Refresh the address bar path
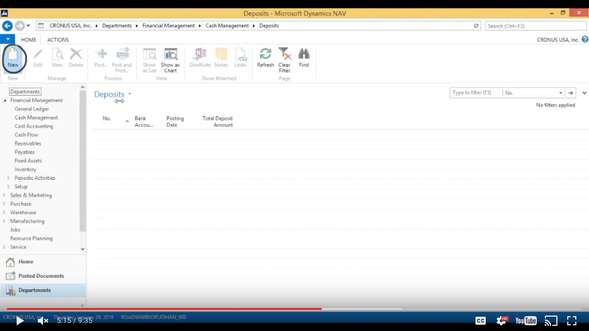This screenshot has height=331, width=589. [476, 26]
